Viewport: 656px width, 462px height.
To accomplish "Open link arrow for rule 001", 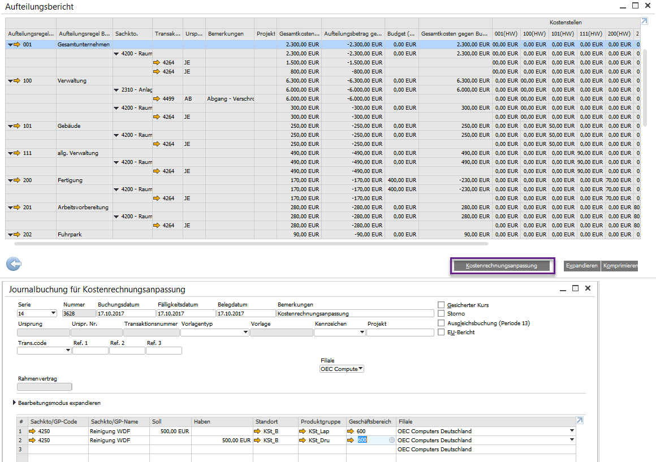I will [17, 44].
